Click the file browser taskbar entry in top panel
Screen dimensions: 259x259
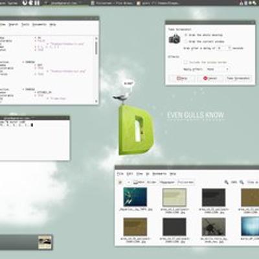(111, 3)
